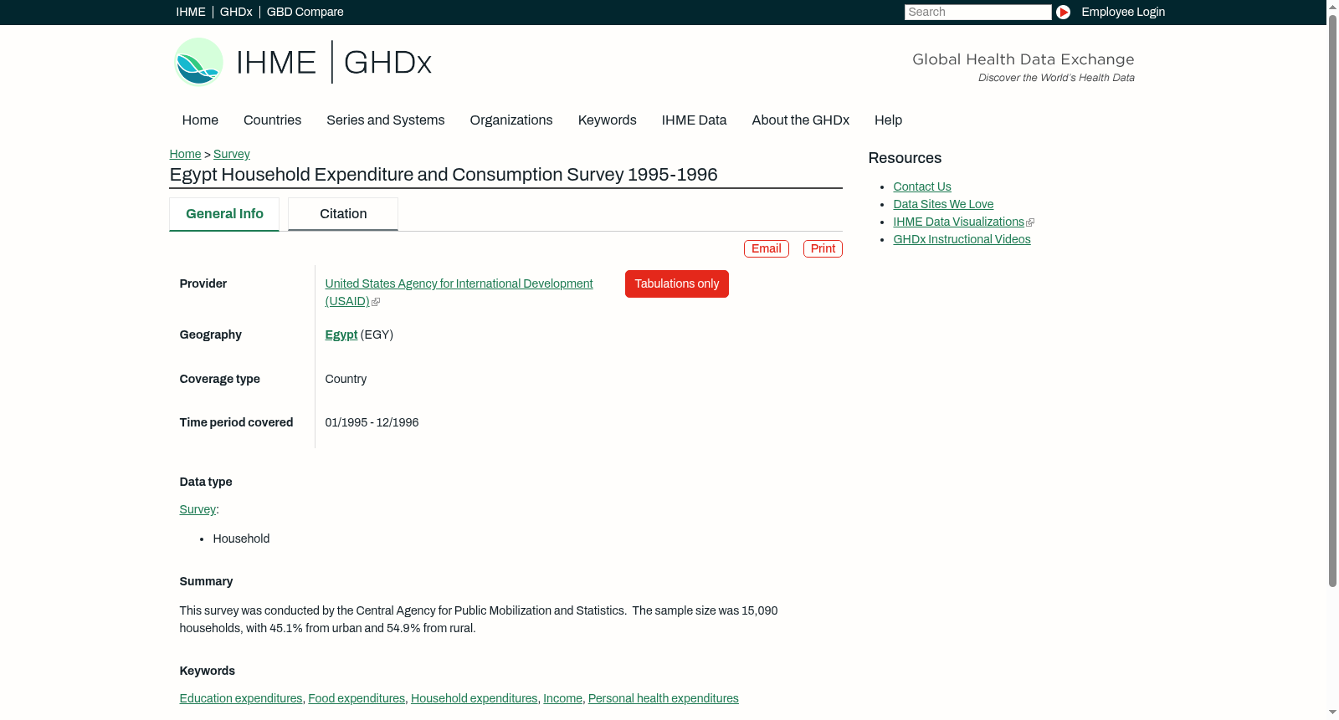Open About the GHDx menu

(800, 120)
